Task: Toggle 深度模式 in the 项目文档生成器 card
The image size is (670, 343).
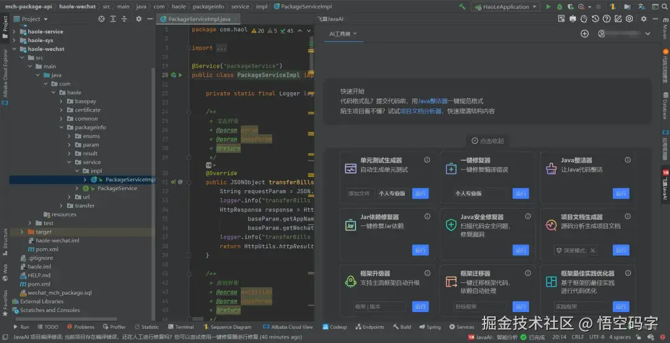Action: [x=575, y=250]
